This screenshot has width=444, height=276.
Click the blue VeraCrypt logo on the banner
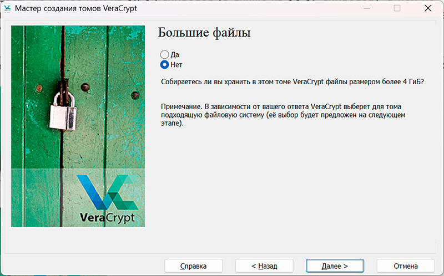click(x=107, y=192)
